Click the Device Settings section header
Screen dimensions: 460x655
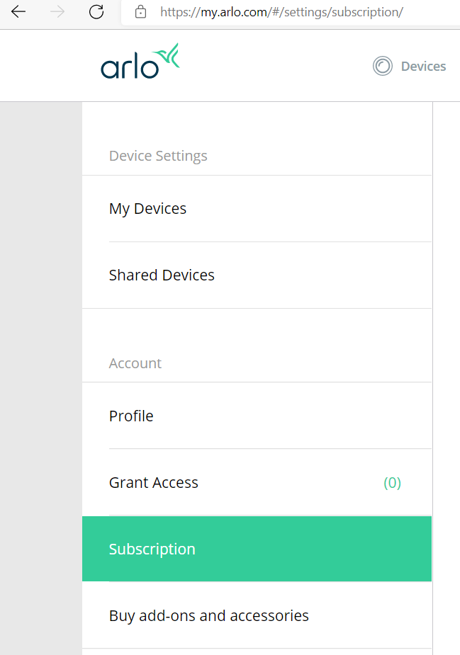[158, 156]
